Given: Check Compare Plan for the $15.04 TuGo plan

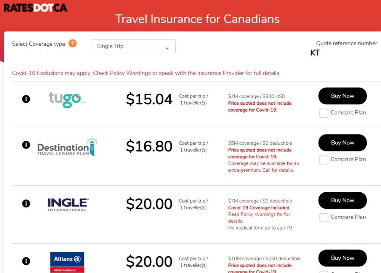Looking at the screenshot, I should click(323, 113).
